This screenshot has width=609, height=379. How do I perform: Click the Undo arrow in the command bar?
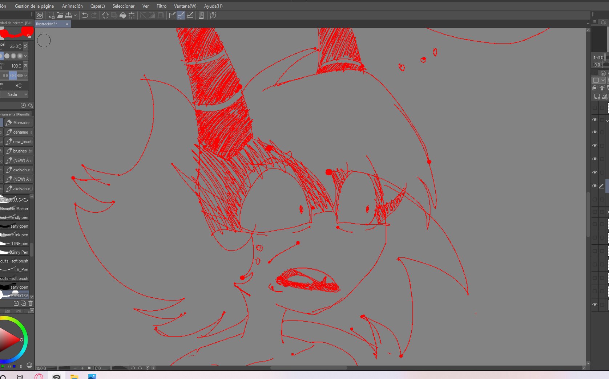tap(85, 15)
